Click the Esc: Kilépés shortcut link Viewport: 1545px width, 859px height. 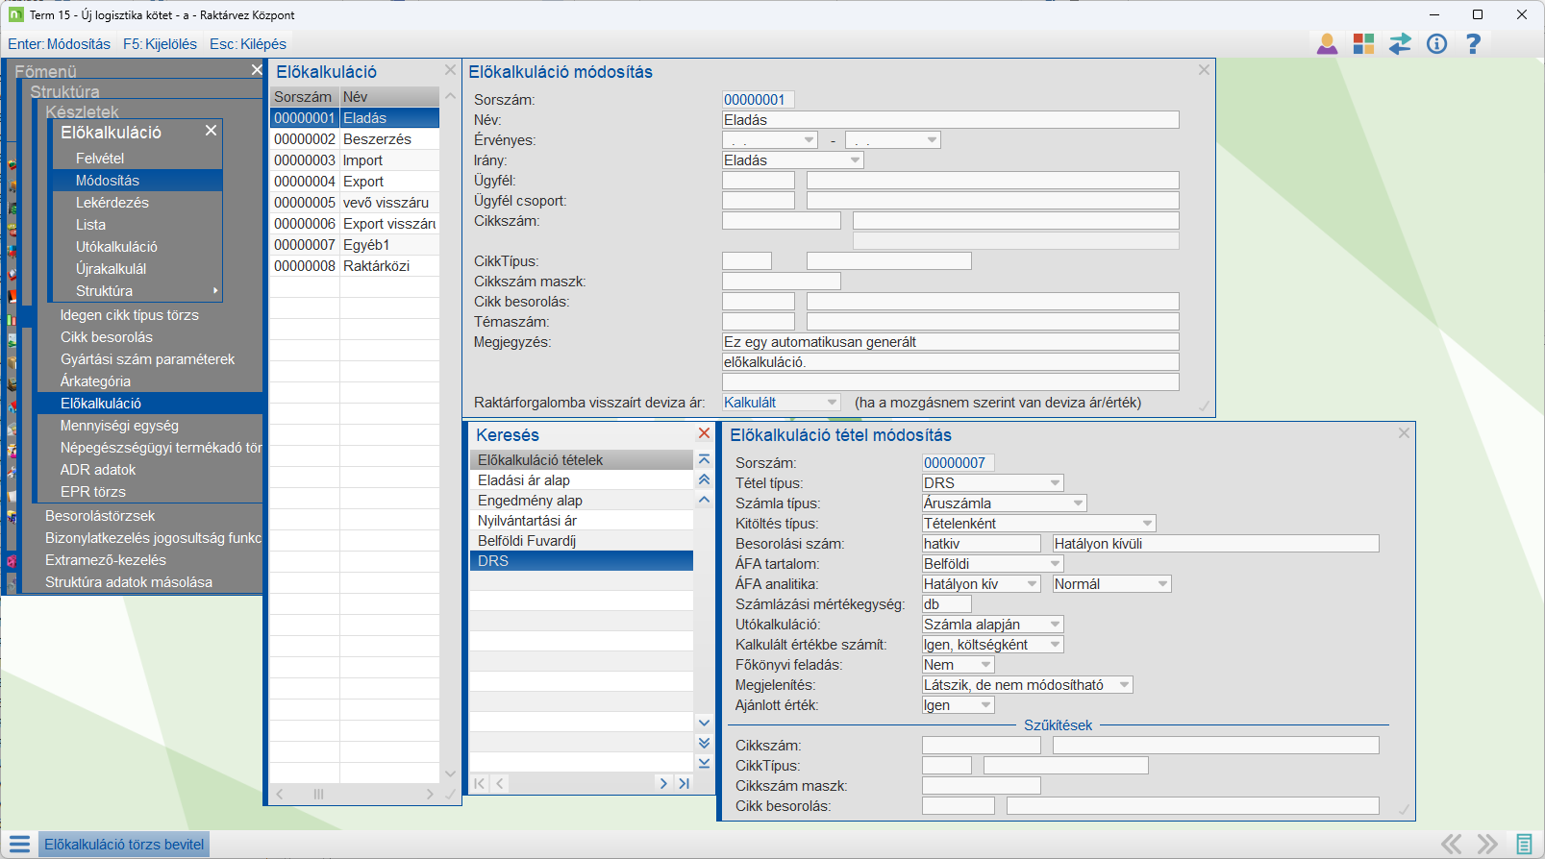[x=248, y=44]
